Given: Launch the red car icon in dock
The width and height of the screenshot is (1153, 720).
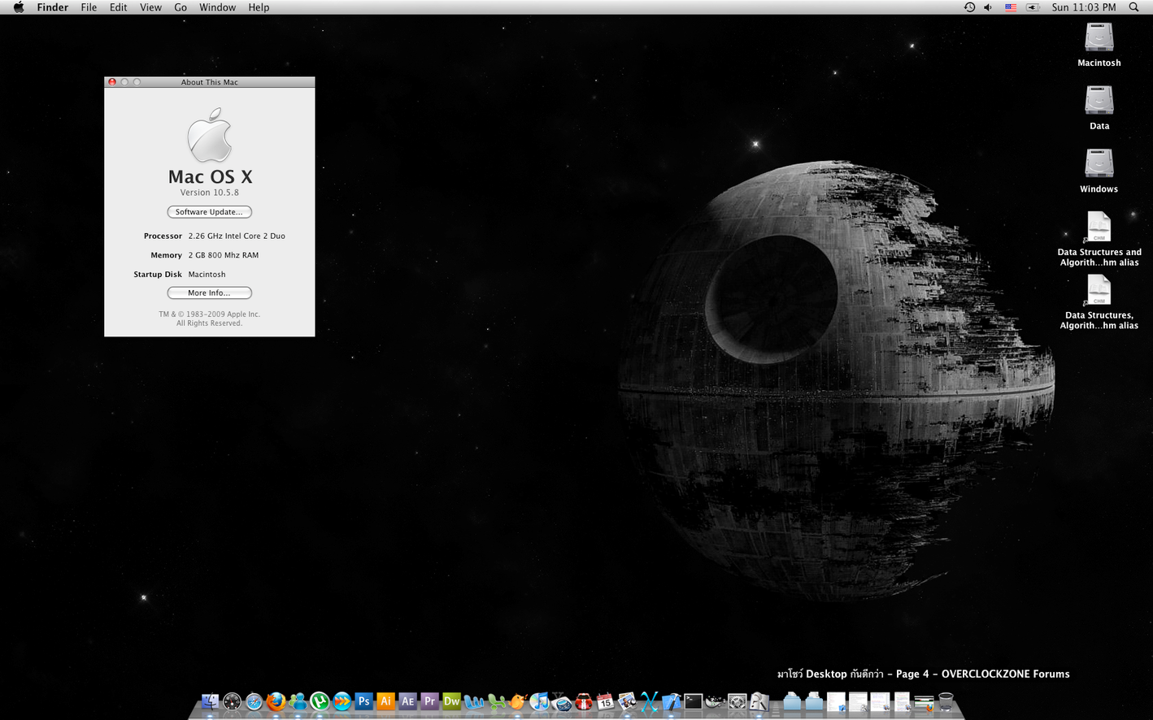Looking at the screenshot, I should click(x=583, y=701).
